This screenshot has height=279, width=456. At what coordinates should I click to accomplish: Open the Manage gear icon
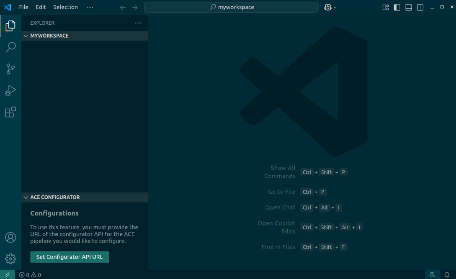(10, 259)
